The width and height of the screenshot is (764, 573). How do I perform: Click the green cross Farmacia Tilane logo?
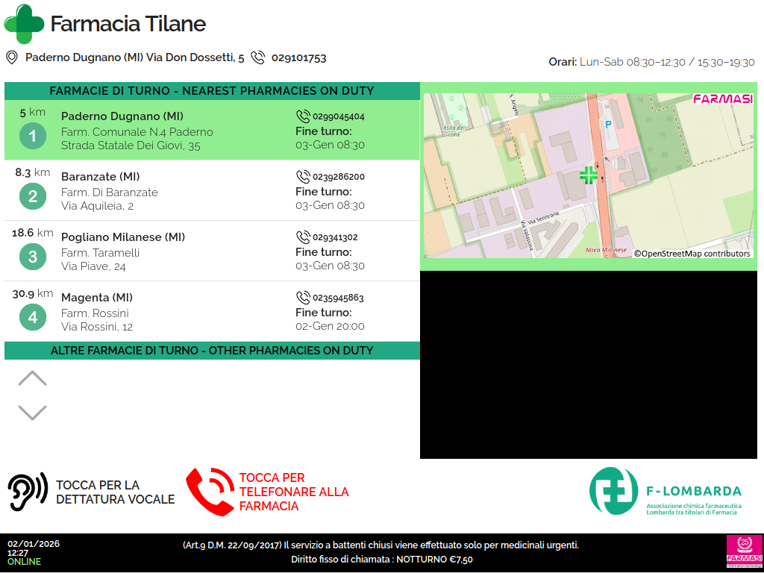[x=24, y=24]
